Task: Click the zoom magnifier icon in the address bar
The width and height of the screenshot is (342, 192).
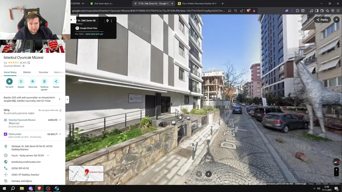Action: pos(235,11)
